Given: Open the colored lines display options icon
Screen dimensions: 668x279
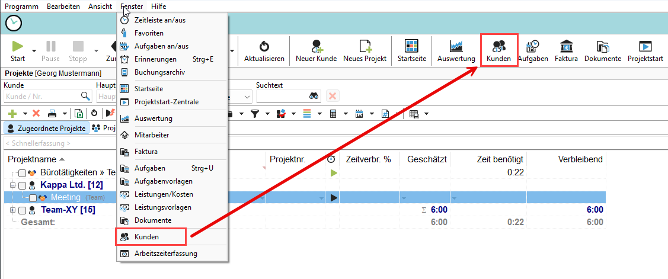Looking at the screenshot, I should click(x=306, y=114).
